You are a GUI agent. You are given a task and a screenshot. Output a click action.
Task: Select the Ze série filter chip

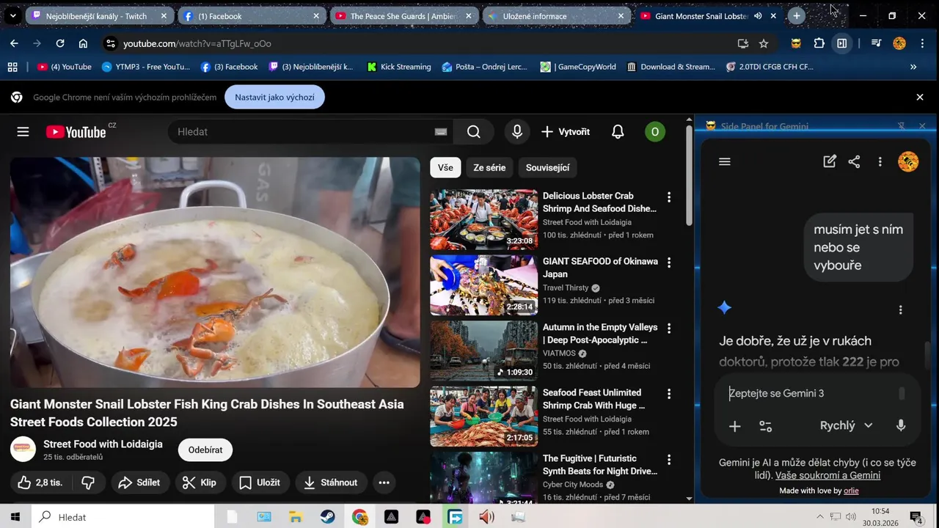coord(489,168)
